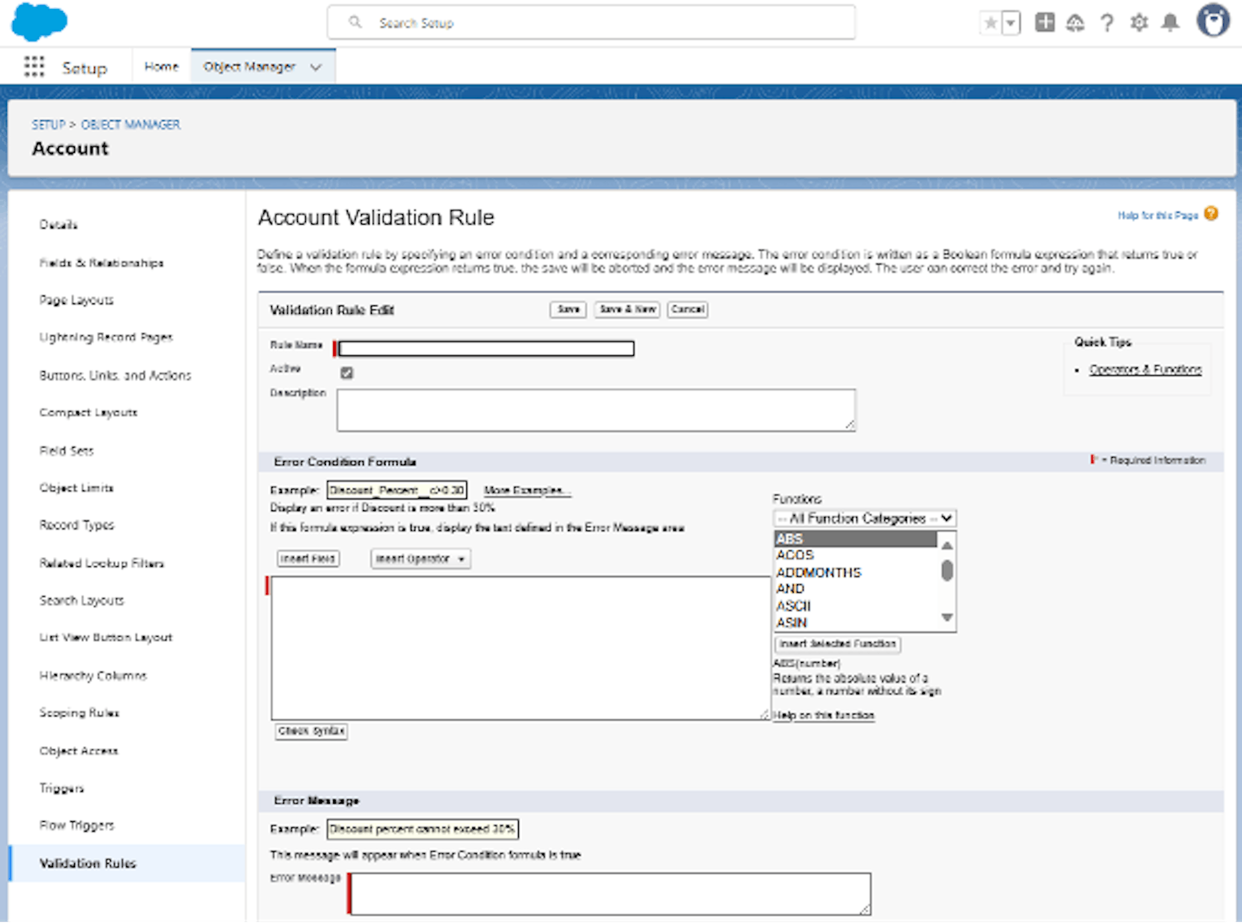The height and width of the screenshot is (924, 1242).
Task: Open Buttons, Links, and Actions
Action: (115, 375)
